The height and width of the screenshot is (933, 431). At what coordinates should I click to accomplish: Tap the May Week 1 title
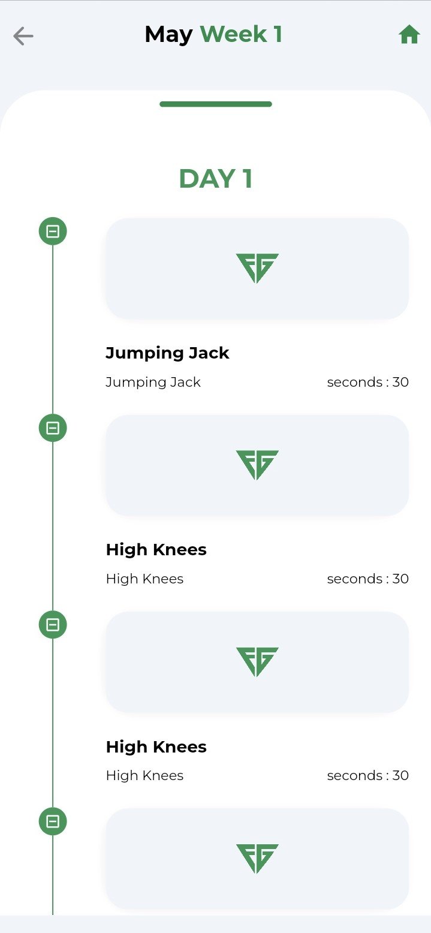pos(213,35)
